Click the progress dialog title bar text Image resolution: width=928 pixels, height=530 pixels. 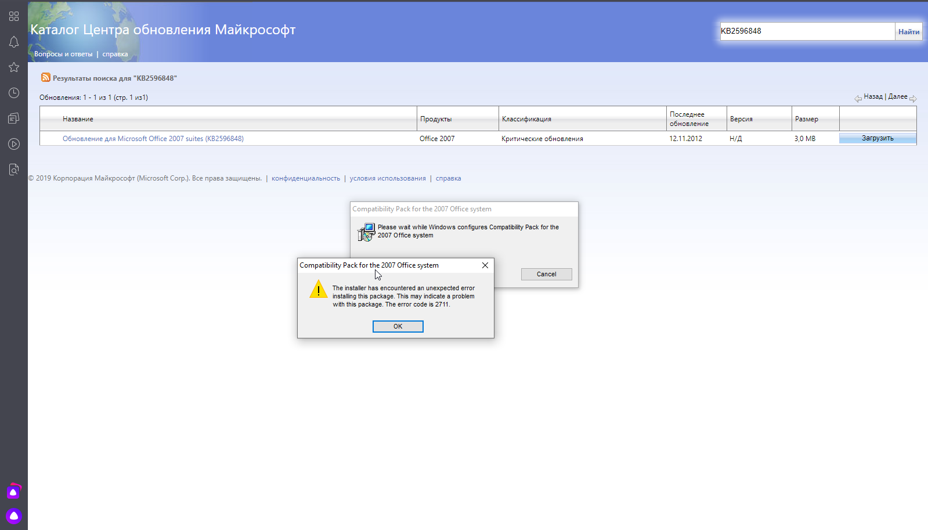(x=422, y=209)
